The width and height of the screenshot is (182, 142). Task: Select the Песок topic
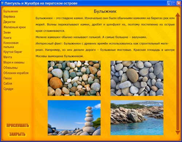pyautogui.click(x=8, y=78)
